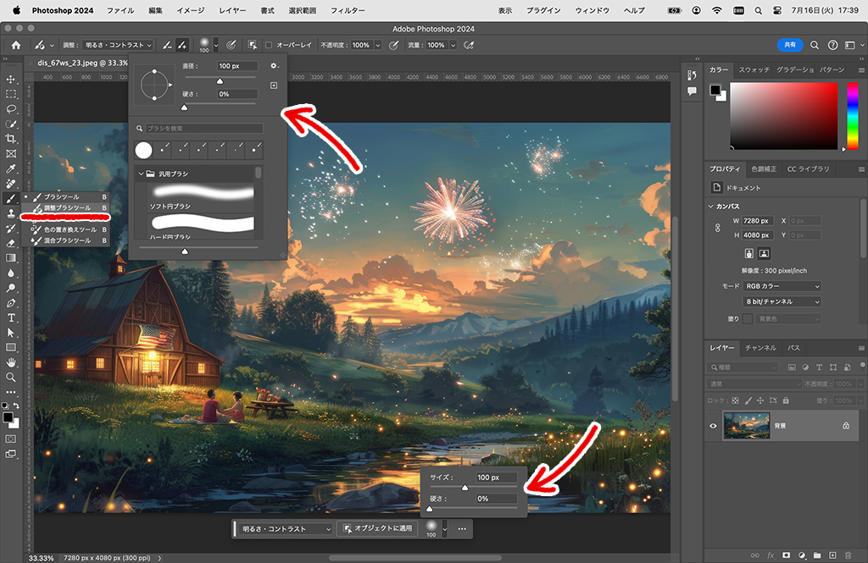This screenshot has width=868, height=563.
Task: Select the Hand tool
Action: click(10, 363)
